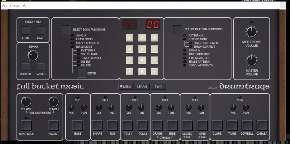The width and height of the screenshot is (290, 144).
Task: Click the CH 6 PAN knob
Action: [246, 108]
